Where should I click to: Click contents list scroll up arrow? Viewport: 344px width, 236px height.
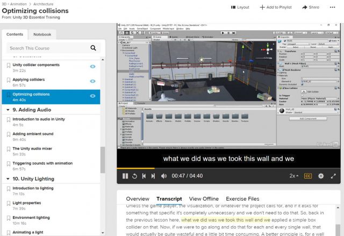pos(103,60)
